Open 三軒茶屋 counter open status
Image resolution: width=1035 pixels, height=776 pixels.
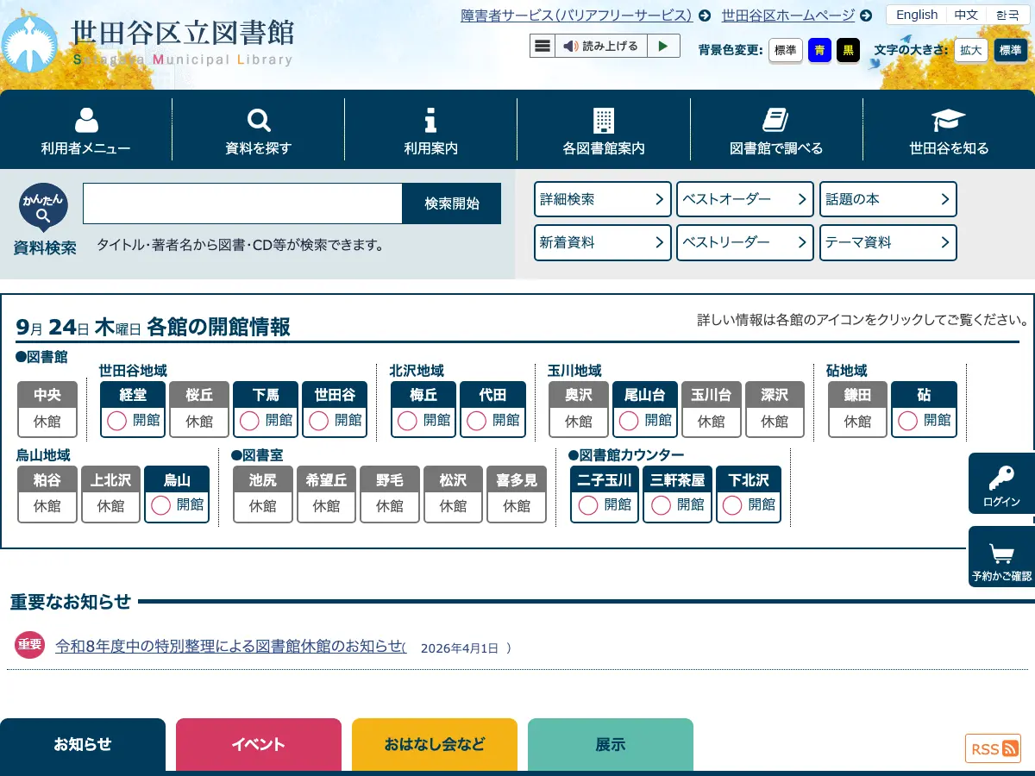click(678, 494)
